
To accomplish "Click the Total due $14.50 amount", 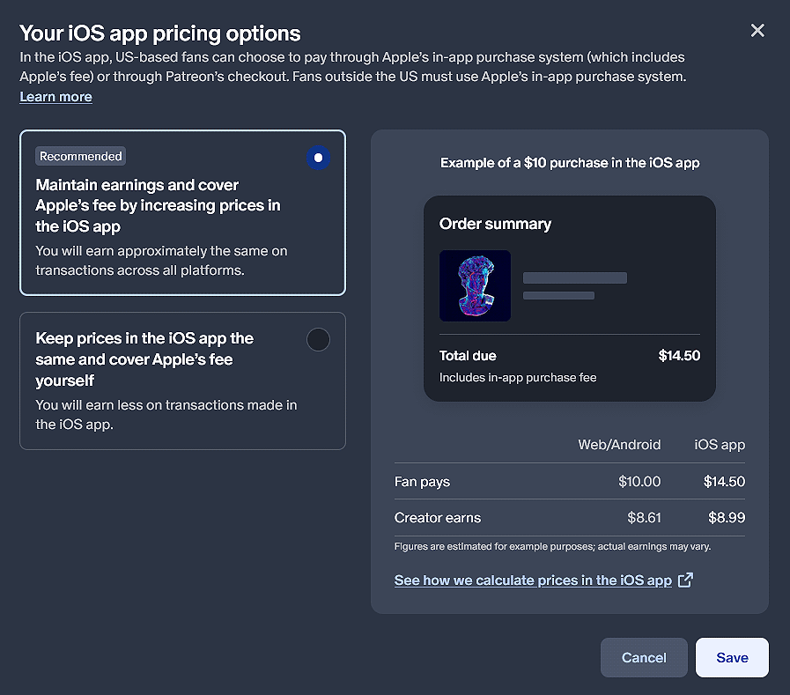I will (x=679, y=356).
